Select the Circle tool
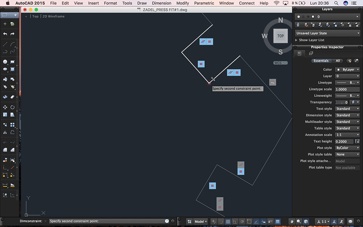The height and width of the screenshot is (227, 363). tap(5, 62)
